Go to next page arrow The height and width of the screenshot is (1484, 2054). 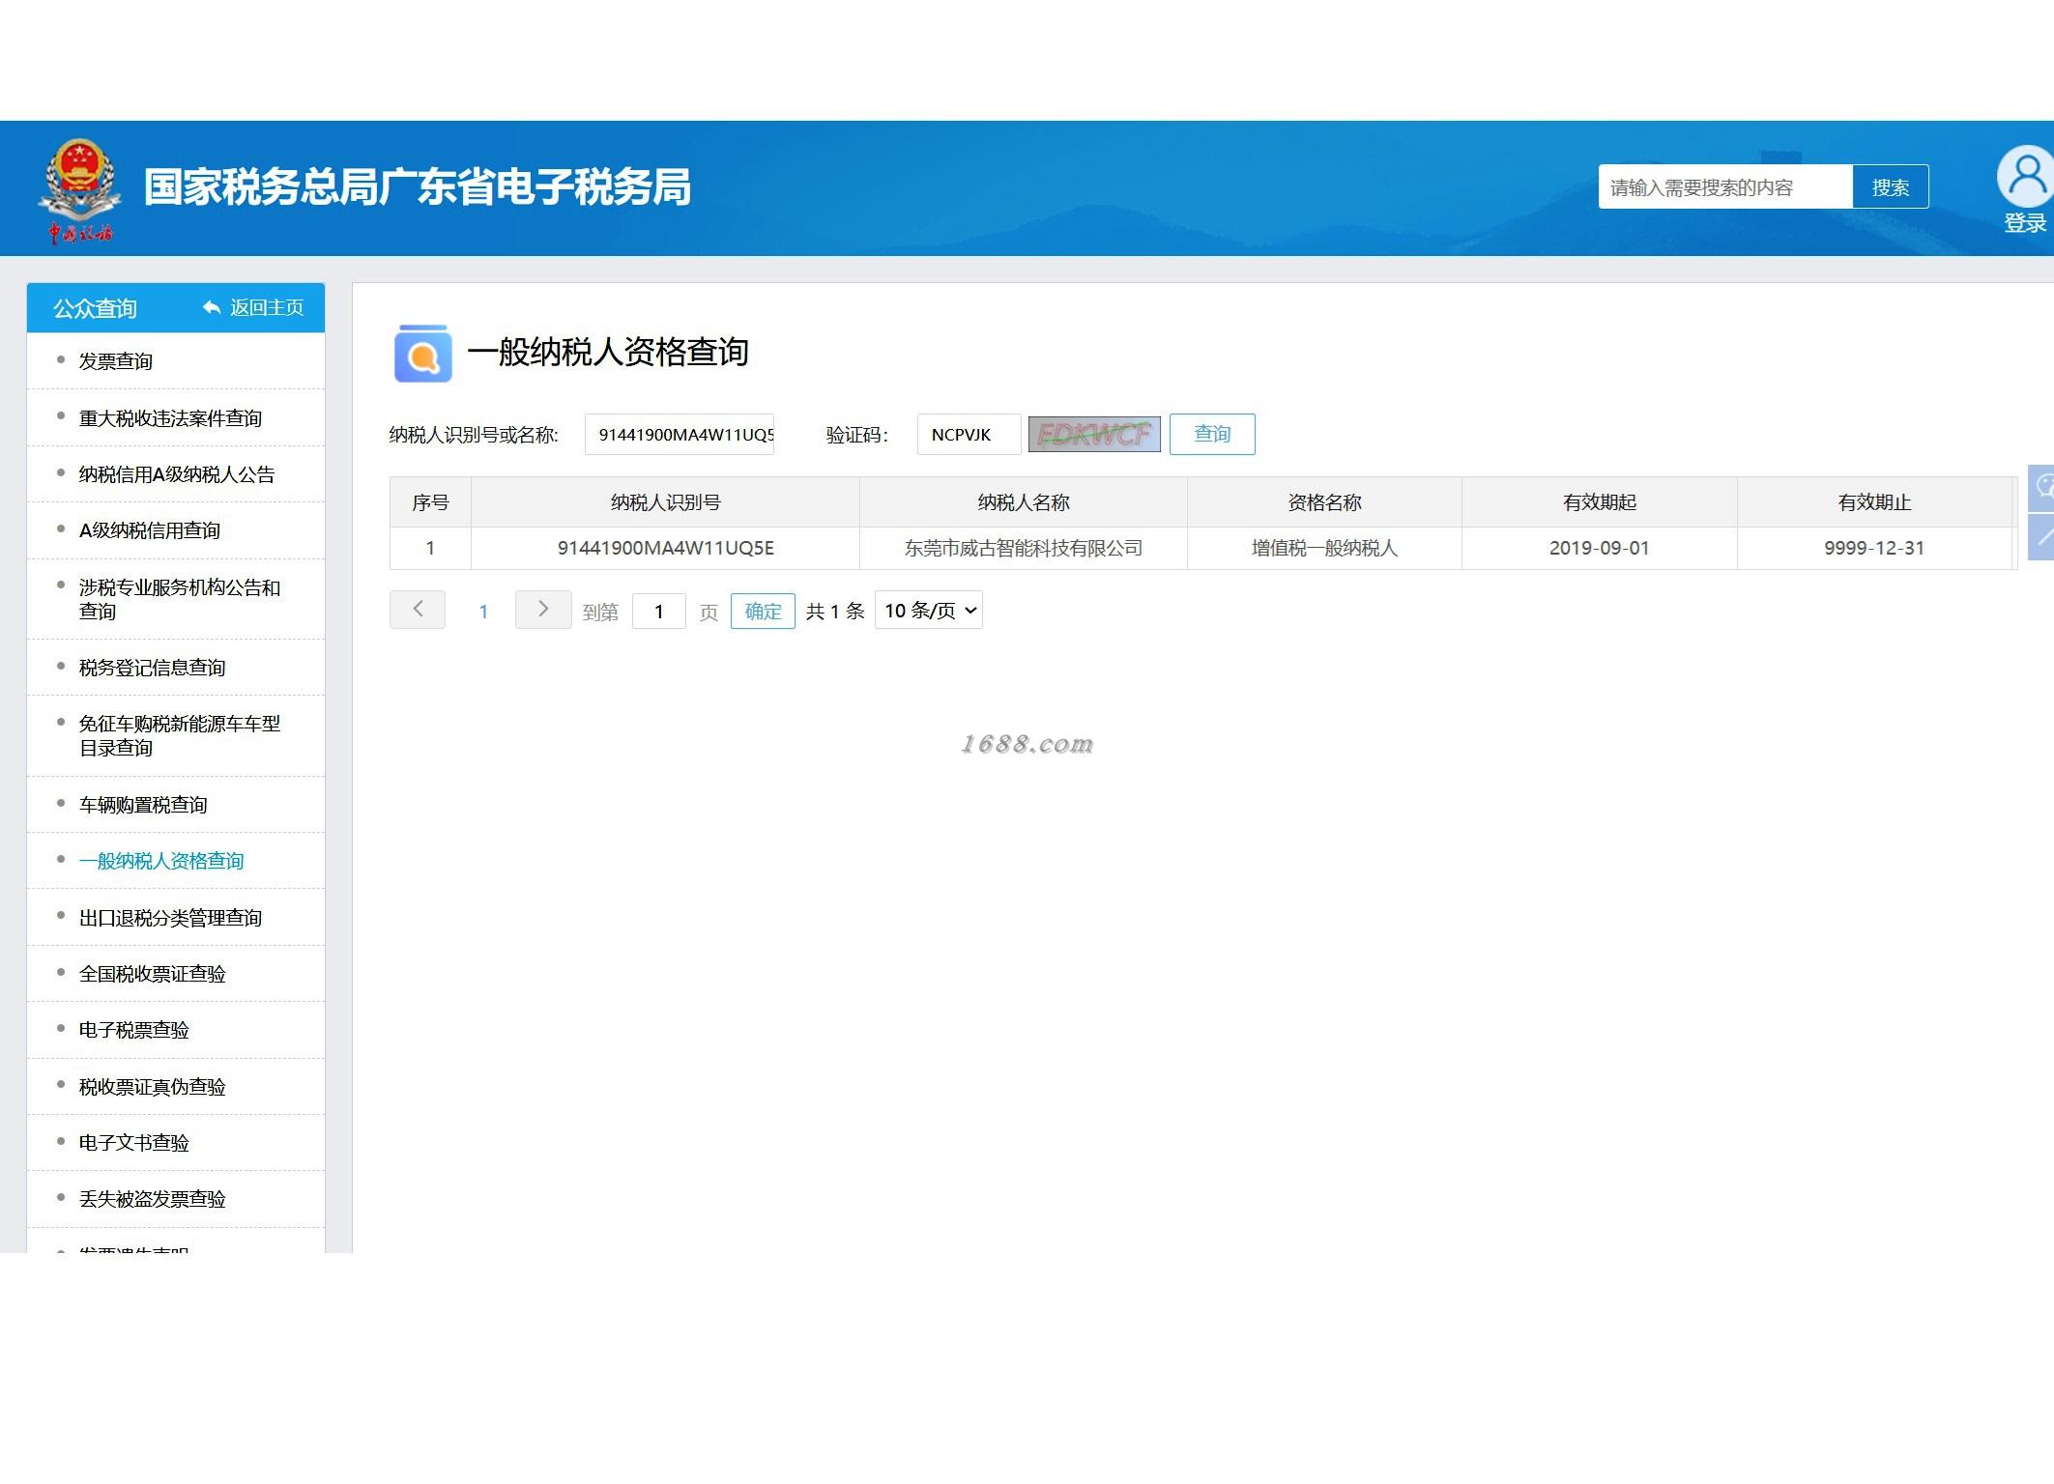click(542, 610)
